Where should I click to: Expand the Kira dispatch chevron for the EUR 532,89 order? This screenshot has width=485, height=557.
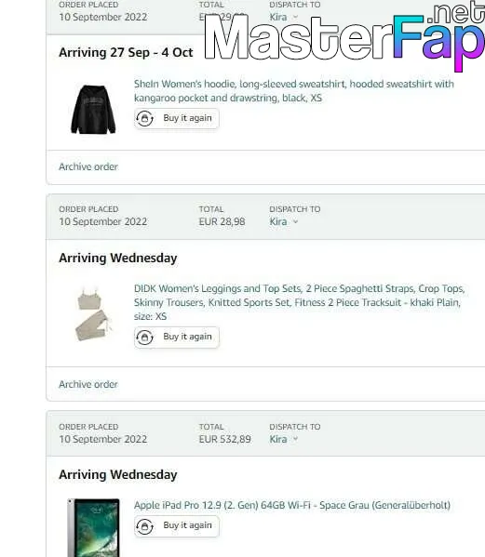tap(295, 440)
